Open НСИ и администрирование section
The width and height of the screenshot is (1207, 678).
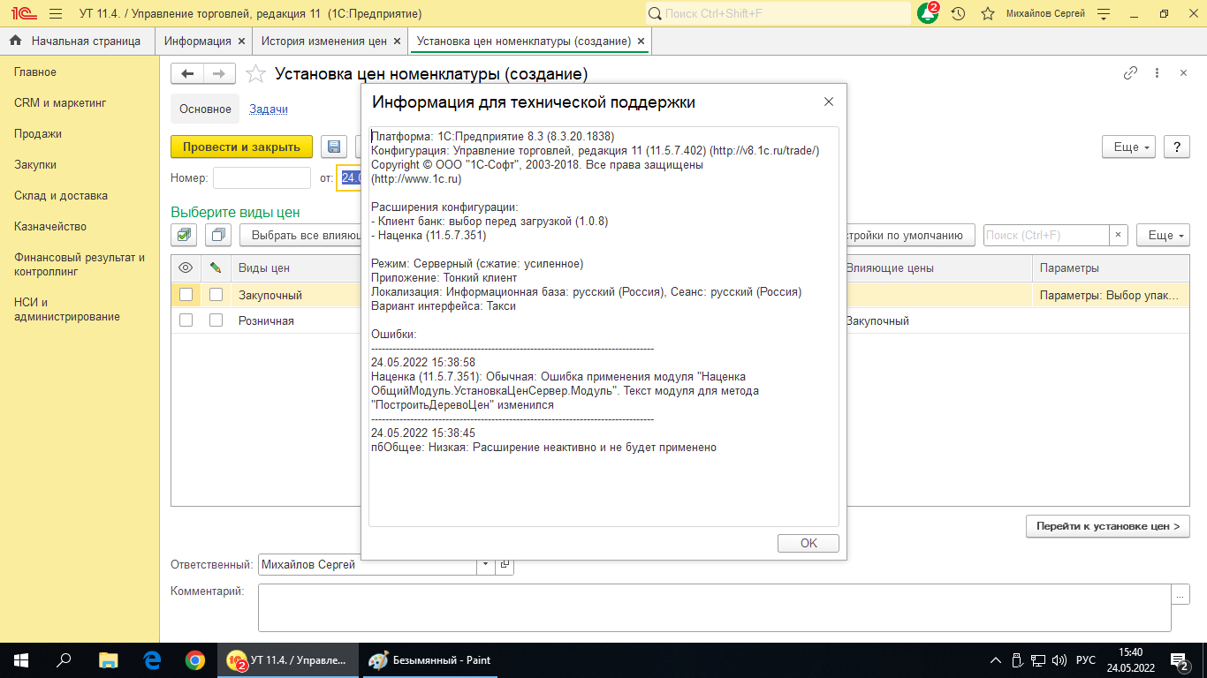point(67,309)
